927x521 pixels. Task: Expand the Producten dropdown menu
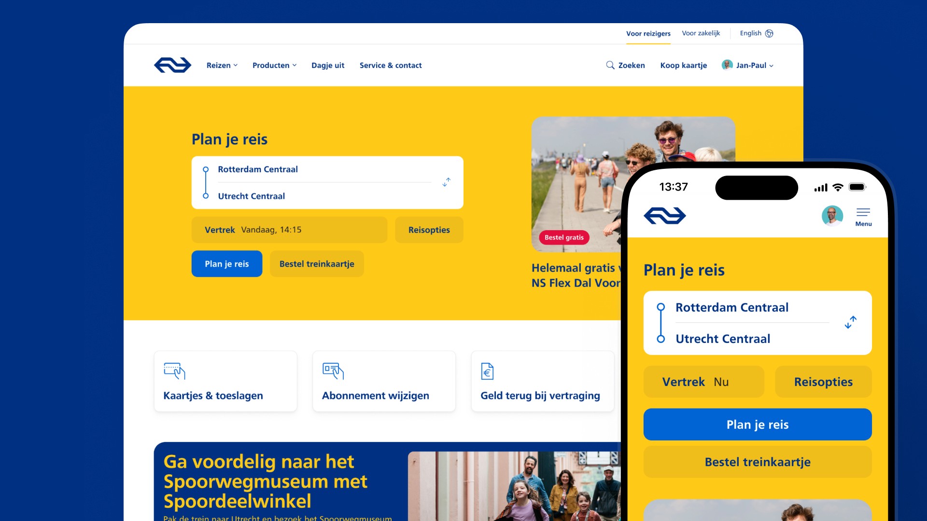click(x=274, y=65)
